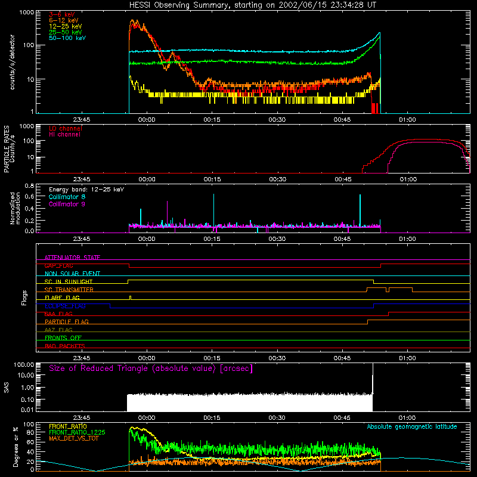477x477 pixels.
Task: Click the counts/s/detector axis label
Action: [12, 62]
